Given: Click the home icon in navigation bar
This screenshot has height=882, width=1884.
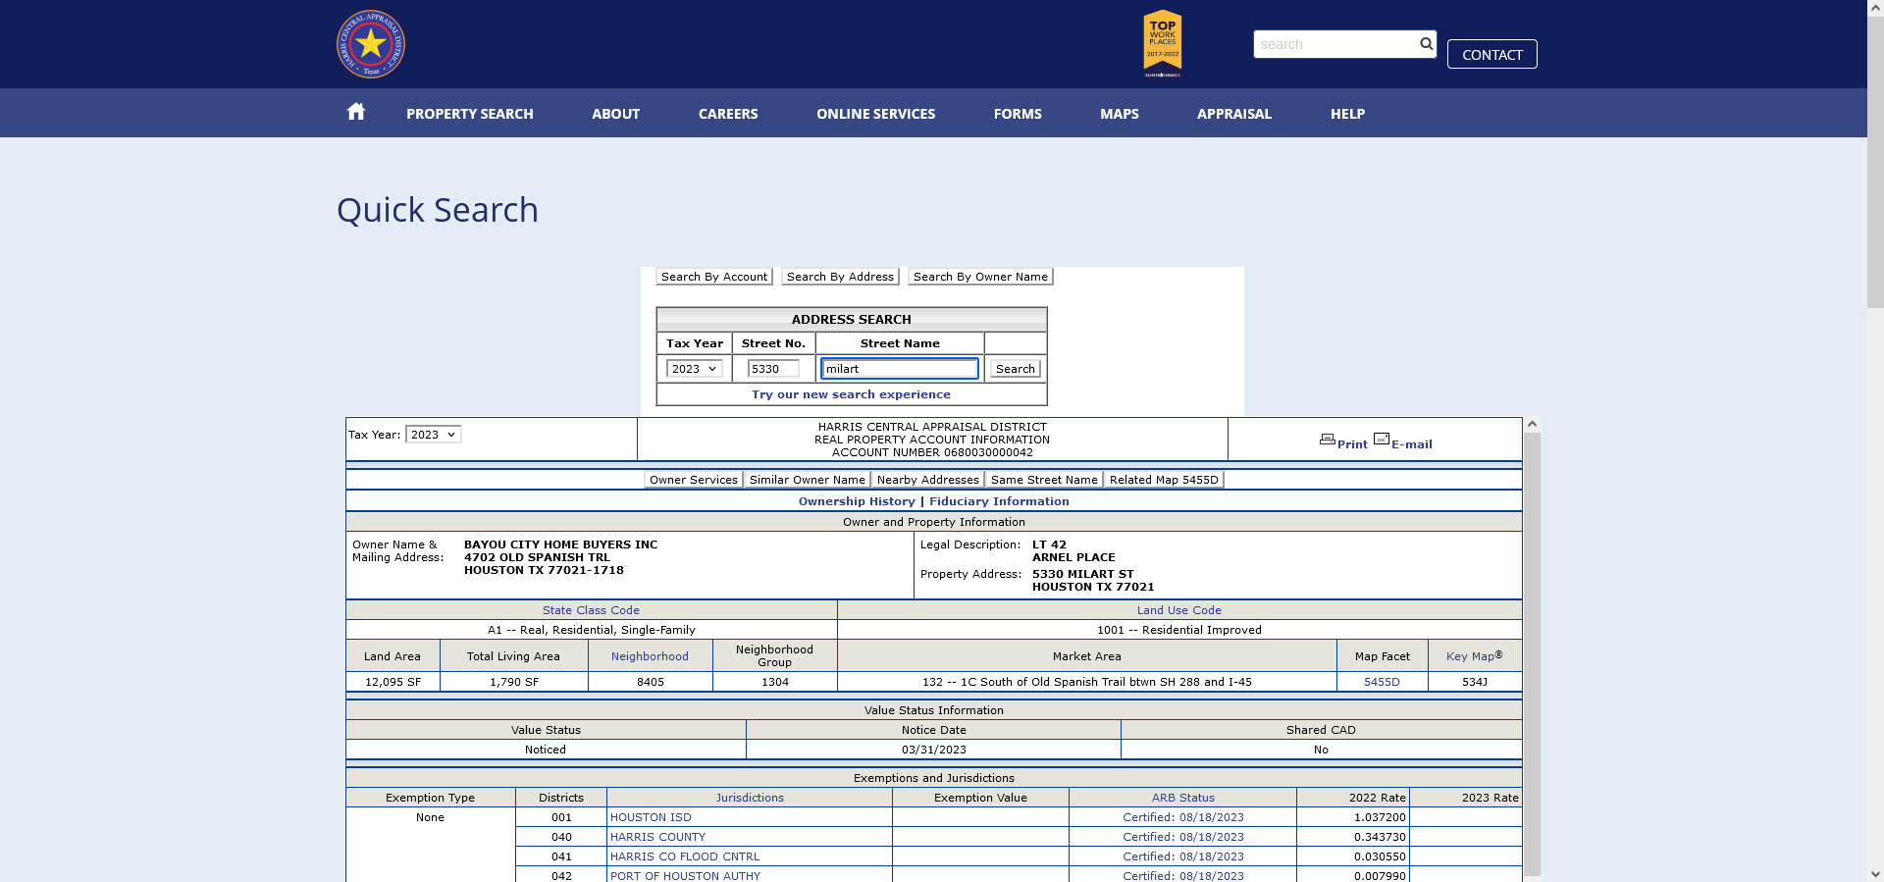Looking at the screenshot, I should [356, 112].
